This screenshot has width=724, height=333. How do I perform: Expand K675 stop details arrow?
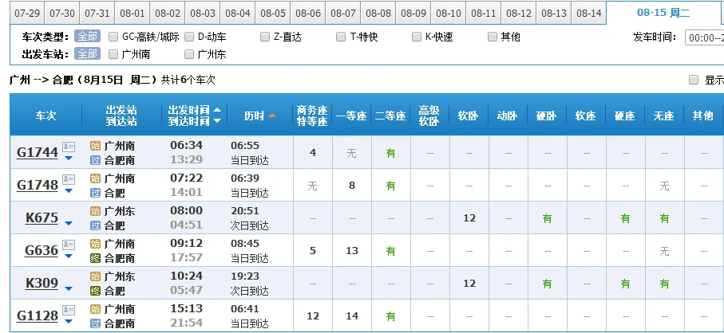coord(69,223)
